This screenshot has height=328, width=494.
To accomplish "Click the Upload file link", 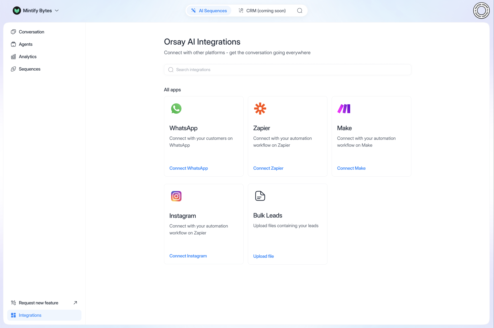I will [264, 256].
